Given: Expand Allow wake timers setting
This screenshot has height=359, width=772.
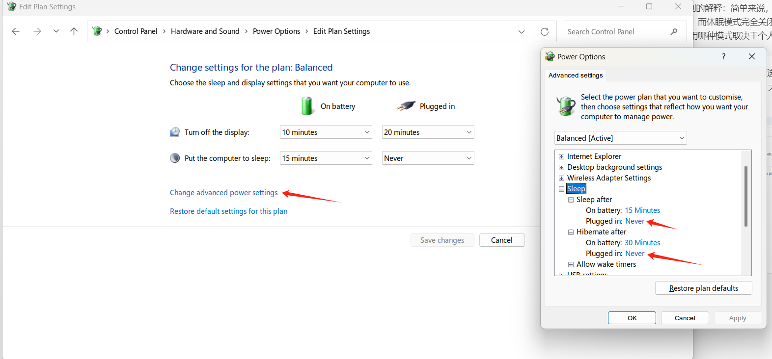Looking at the screenshot, I should (x=571, y=264).
